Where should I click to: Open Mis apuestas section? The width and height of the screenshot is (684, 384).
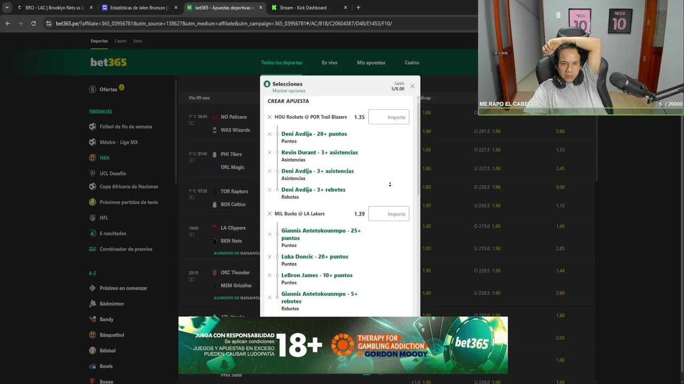coord(371,62)
